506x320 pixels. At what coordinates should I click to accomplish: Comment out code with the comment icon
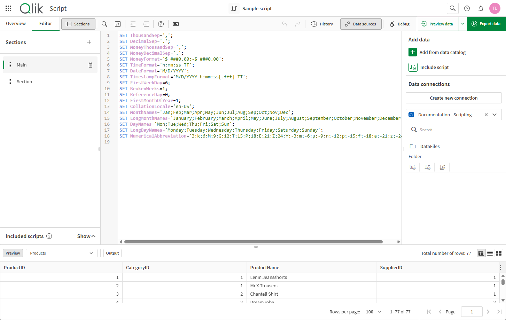coord(118,24)
